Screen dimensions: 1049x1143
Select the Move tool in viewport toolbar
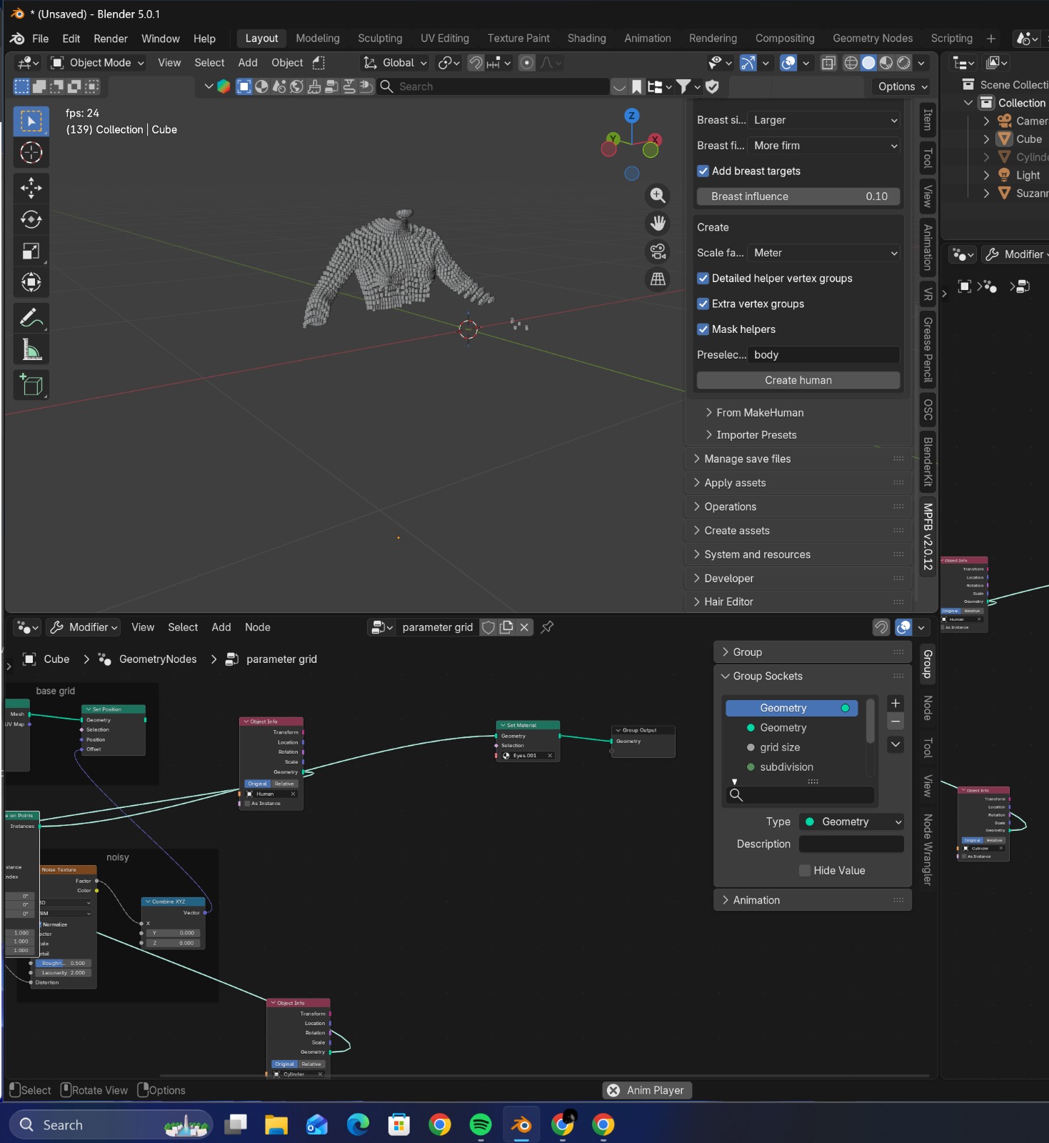tap(31, 188)
